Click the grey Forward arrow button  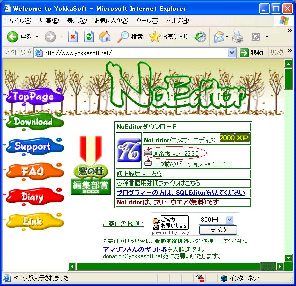(x=50, y=37)
